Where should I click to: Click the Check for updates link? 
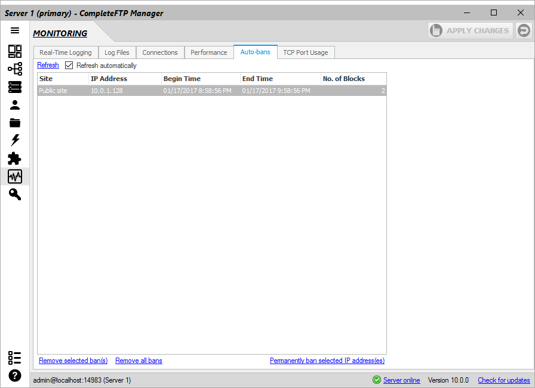coord(503,380)
